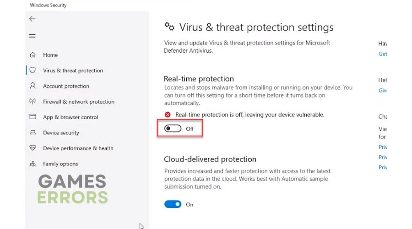Click the Account protection person icon
The height and width of the screenshot is (229, 412).
[x=33, y=86]
